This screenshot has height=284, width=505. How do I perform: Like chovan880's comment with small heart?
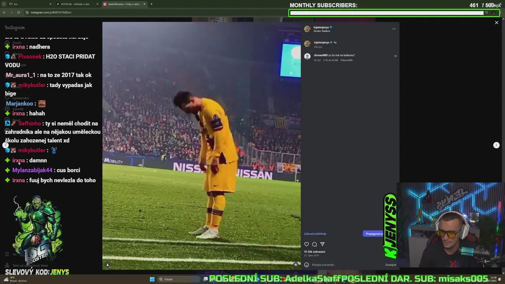tap(395, 56)
